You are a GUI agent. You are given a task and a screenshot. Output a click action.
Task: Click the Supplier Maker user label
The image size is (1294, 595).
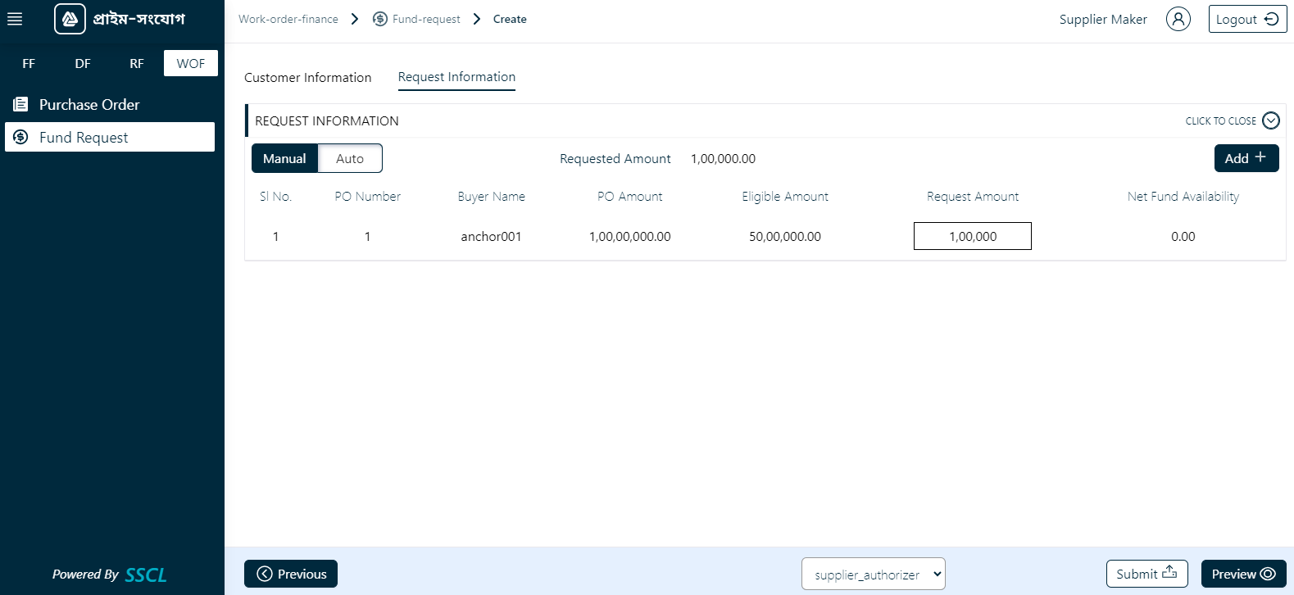(x=1103, y=19)
